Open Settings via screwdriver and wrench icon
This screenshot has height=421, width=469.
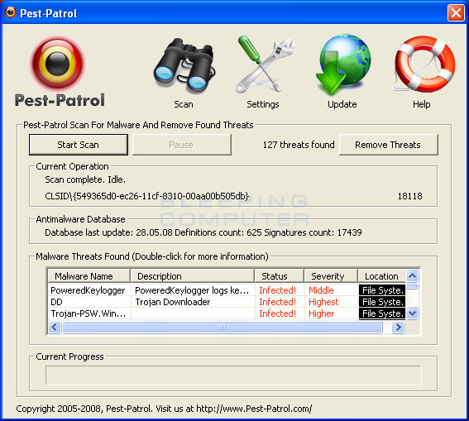click(265, 64)
